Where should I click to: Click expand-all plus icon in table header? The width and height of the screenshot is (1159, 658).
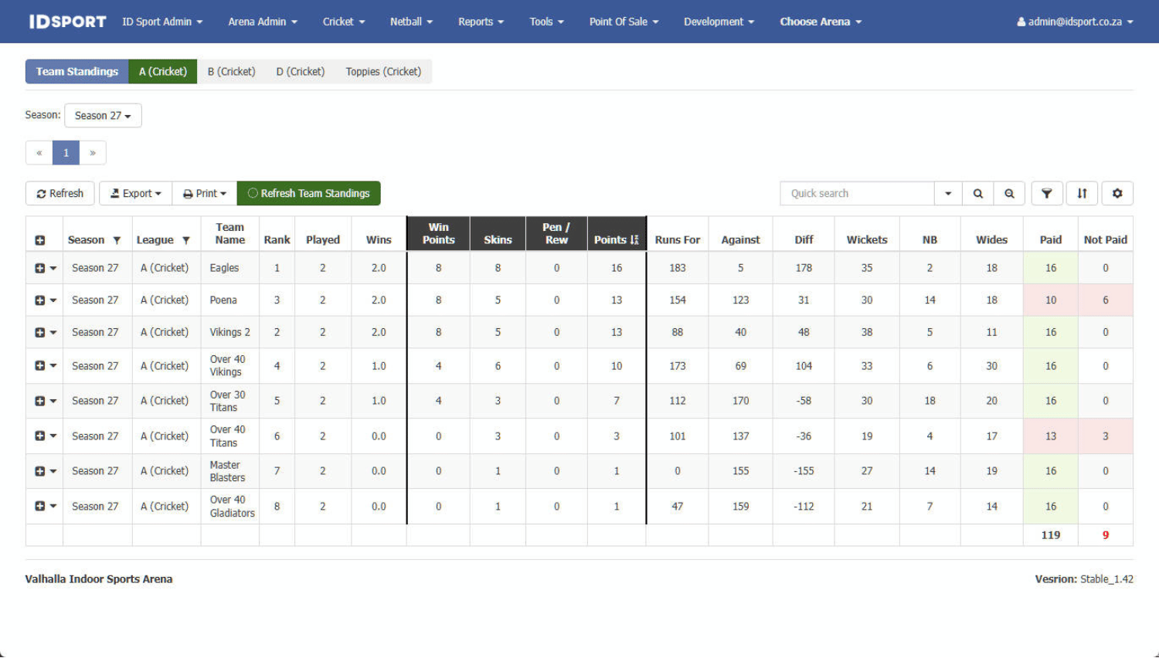[x=40, y=240]
